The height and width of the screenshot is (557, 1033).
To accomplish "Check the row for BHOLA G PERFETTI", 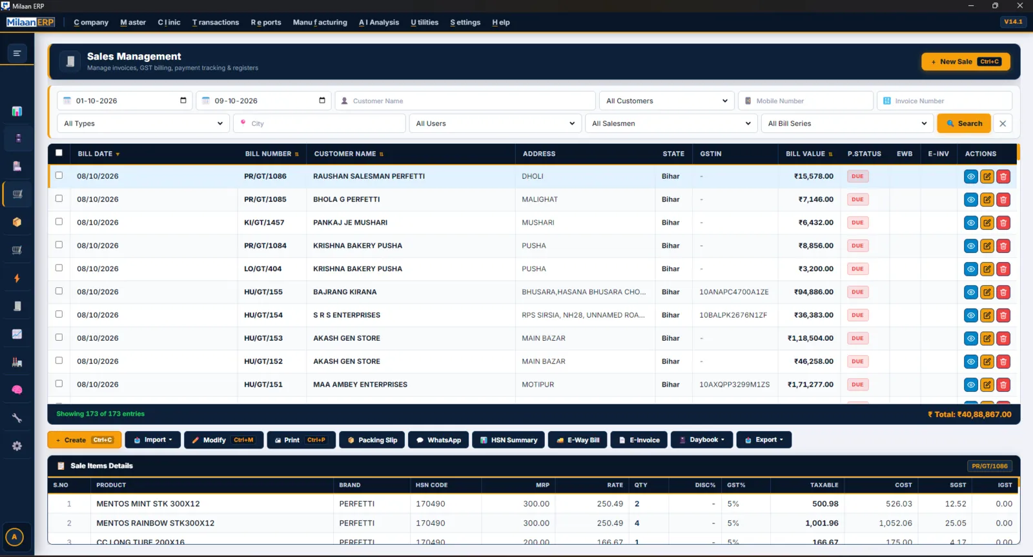I will [59, 198].
